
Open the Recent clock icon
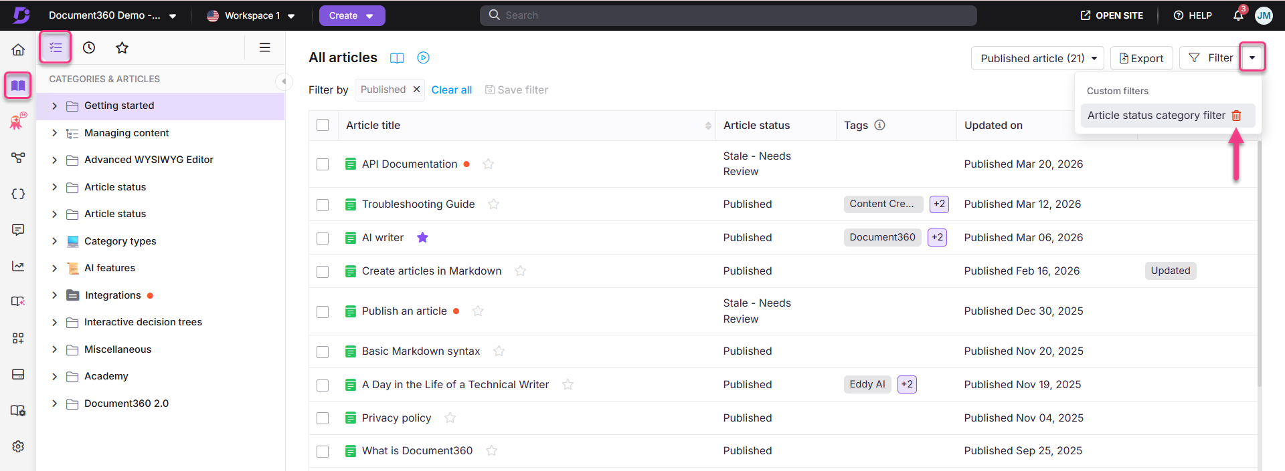tap(89, 47)
